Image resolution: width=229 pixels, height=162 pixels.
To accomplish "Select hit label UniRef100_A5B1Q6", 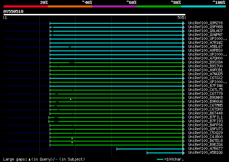I will tap(205, 153).
